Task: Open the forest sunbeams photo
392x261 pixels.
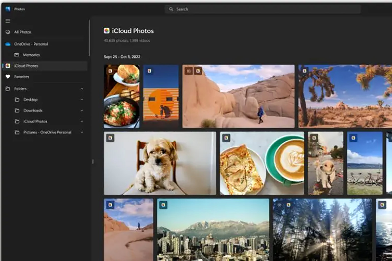Action: [x=323, y=230]
